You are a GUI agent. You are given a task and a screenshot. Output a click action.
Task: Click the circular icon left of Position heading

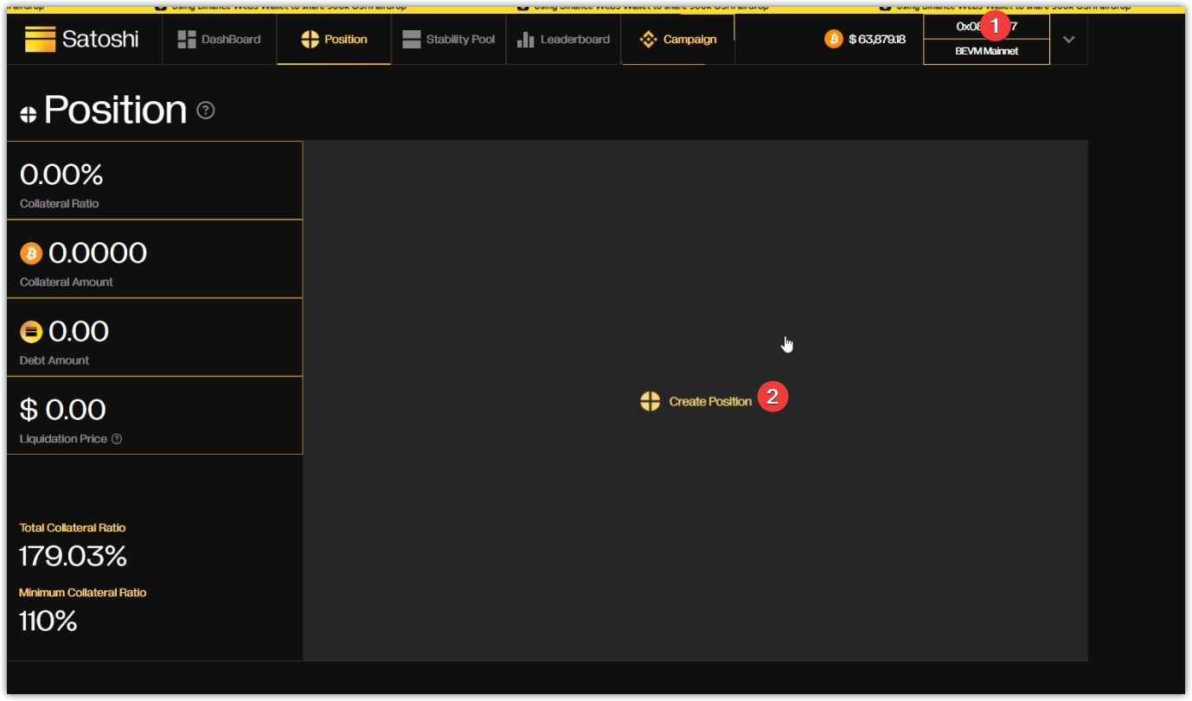coord(28,114)
